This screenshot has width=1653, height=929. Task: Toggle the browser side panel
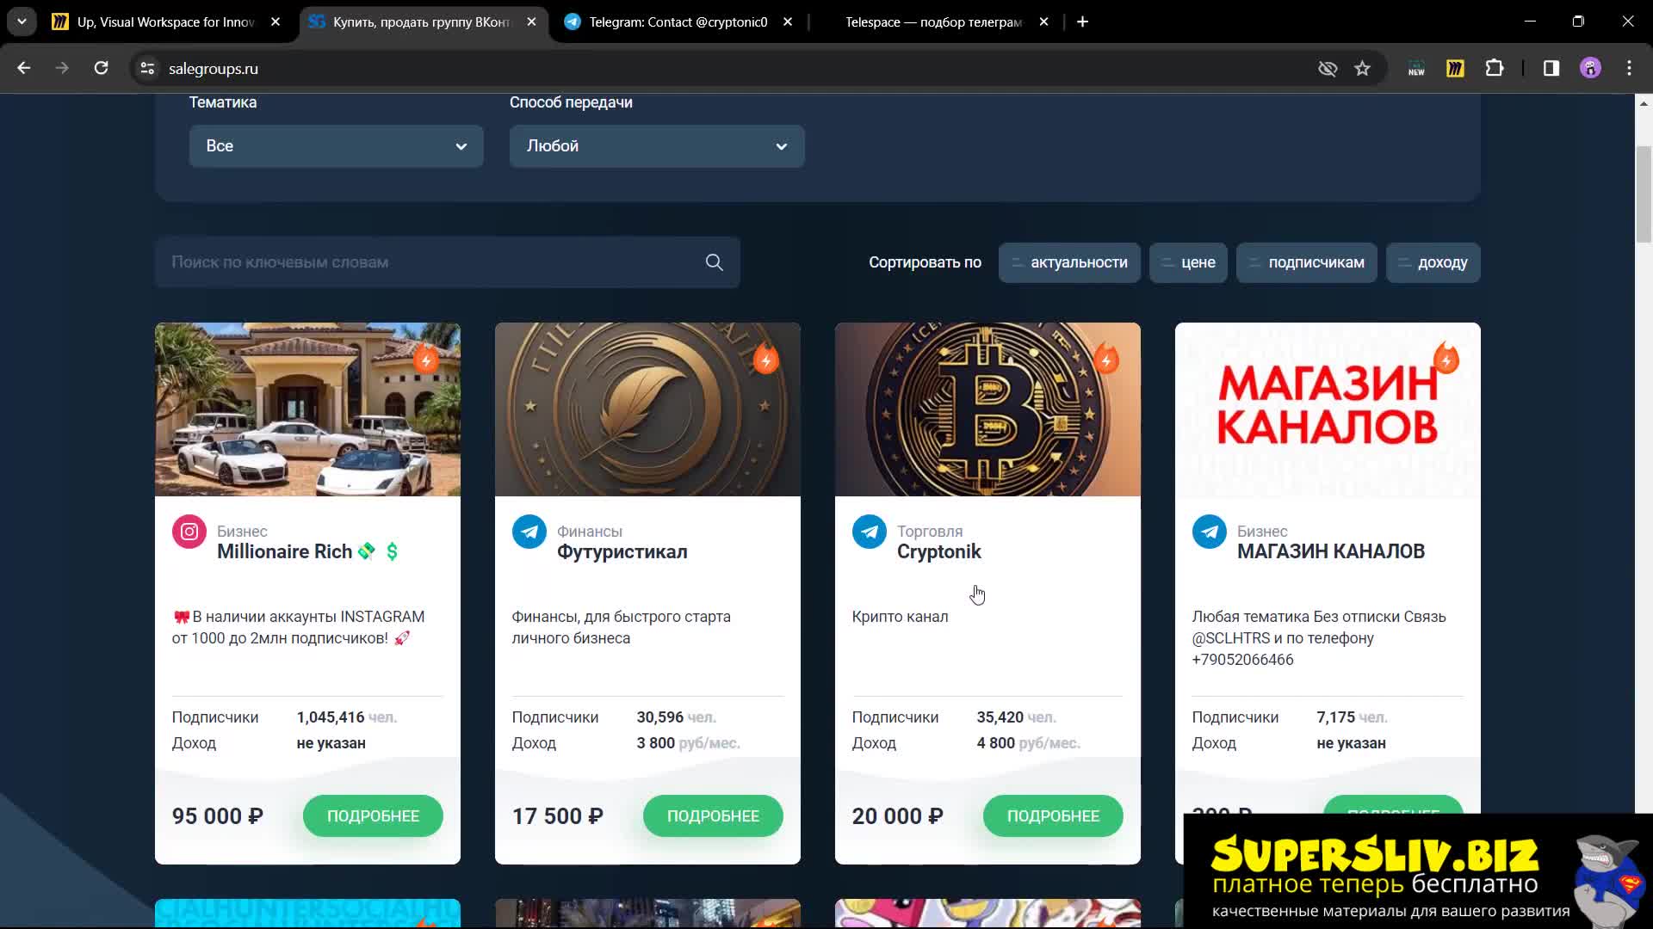pyautogui.click(x=1551, y=68)
